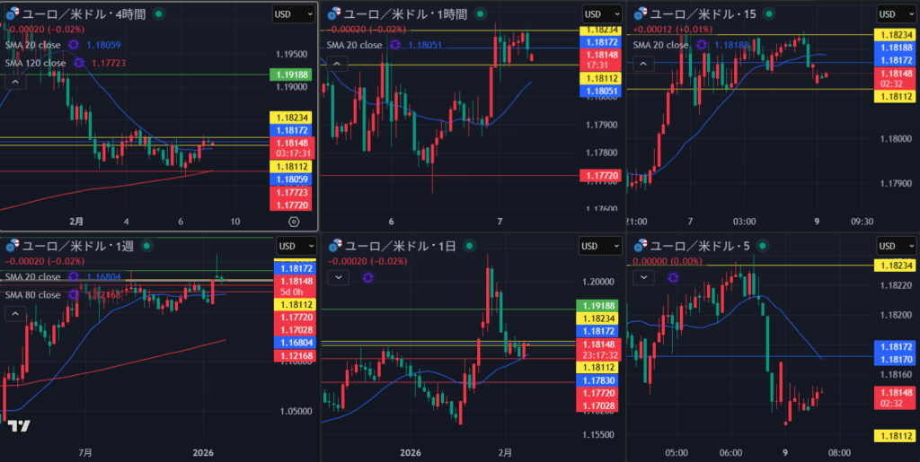920x462 pixels.
Task: Open chart settings gear in 4-hour chart
Action: point(294,221)
